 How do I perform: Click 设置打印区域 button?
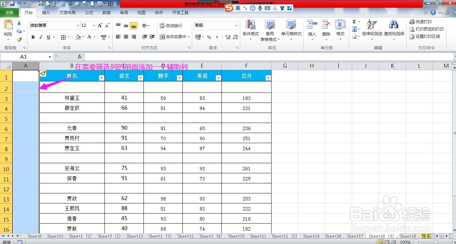(x=424, y=37)
